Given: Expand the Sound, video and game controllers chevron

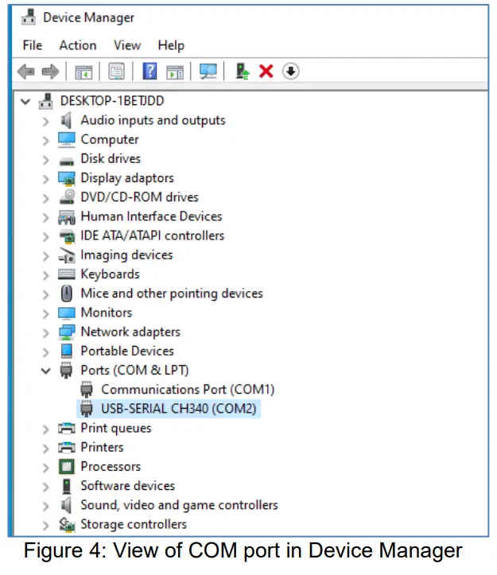Looking at the screenshot, I should pos(45,506).
